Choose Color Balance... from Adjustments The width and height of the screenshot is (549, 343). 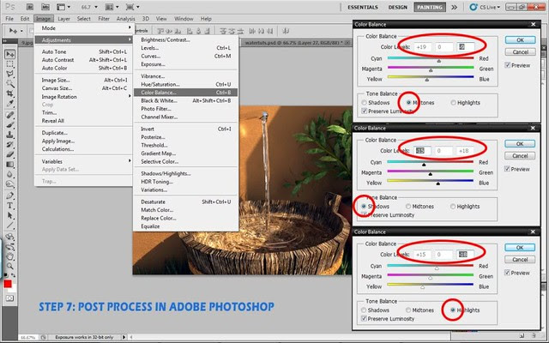pyautogui.click(x=185, y=93)
